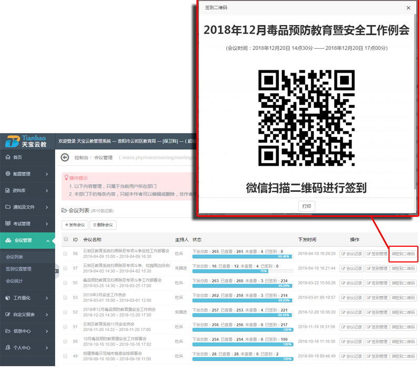
Task: Open 会议记录 for meeting 49
Action: (351, 356)
